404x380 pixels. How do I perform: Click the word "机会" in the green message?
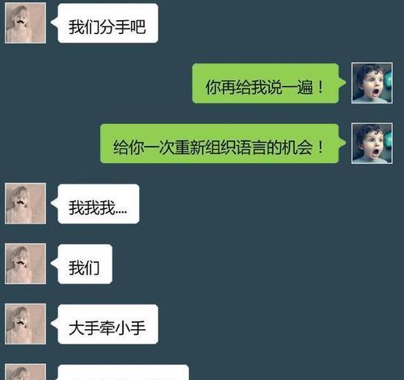(x=297, y=148)
